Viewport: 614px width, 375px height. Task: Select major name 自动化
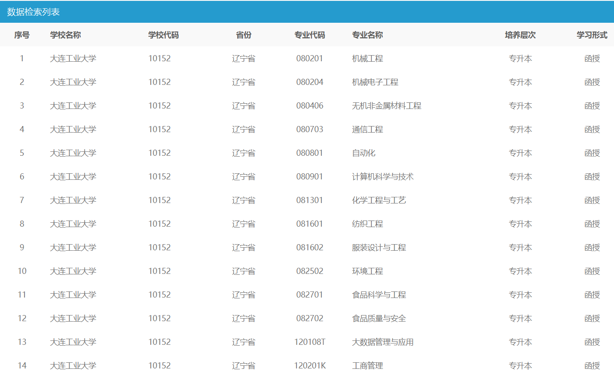tap(363, 153)
